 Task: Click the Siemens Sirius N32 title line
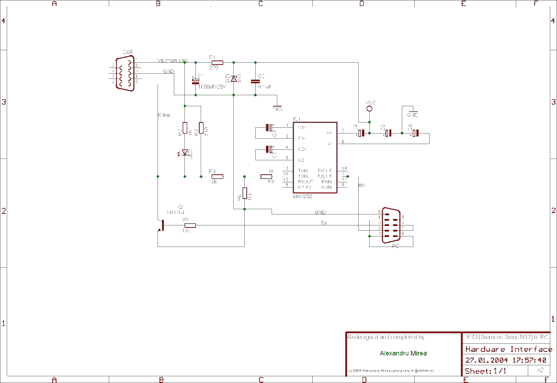coord(508,337)
